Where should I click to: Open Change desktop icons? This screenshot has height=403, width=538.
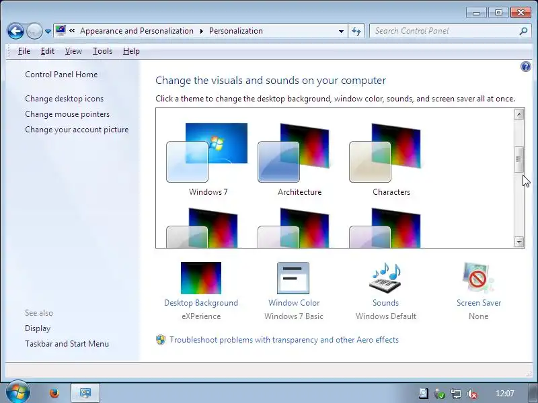pos(64,99)
